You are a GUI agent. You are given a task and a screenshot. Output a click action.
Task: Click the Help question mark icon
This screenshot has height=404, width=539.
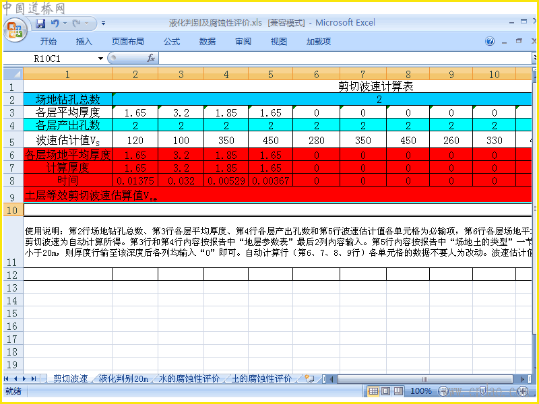click(x=490, y=42)
